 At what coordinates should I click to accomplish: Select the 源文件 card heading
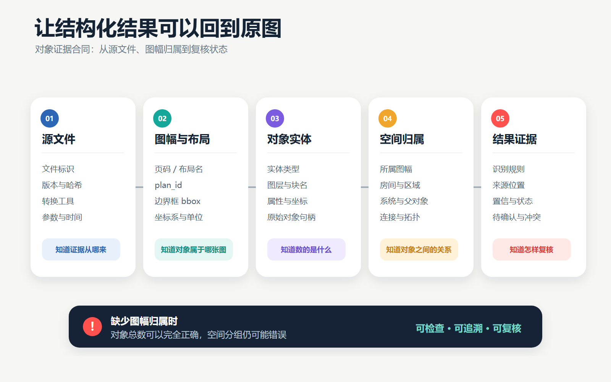[58, 139]
